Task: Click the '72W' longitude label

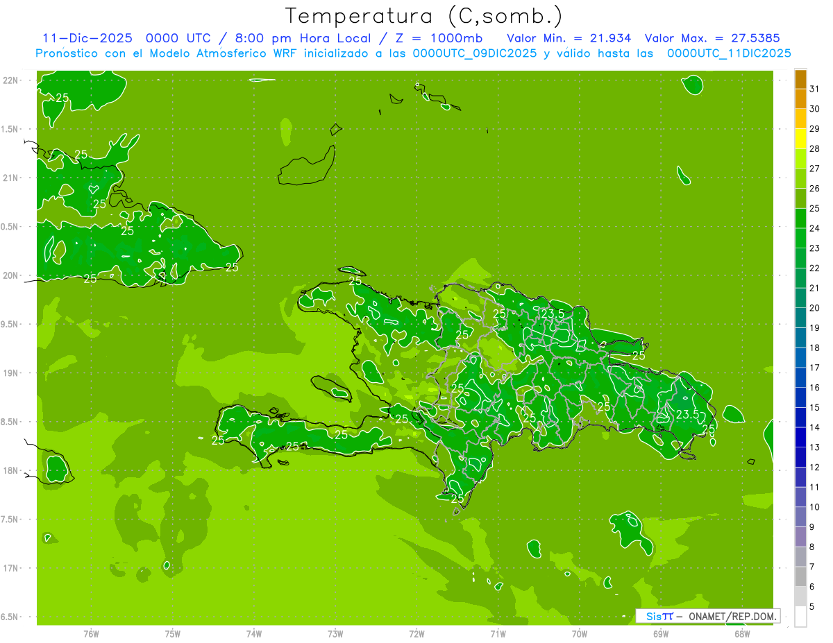Action: tap(416, 633)
